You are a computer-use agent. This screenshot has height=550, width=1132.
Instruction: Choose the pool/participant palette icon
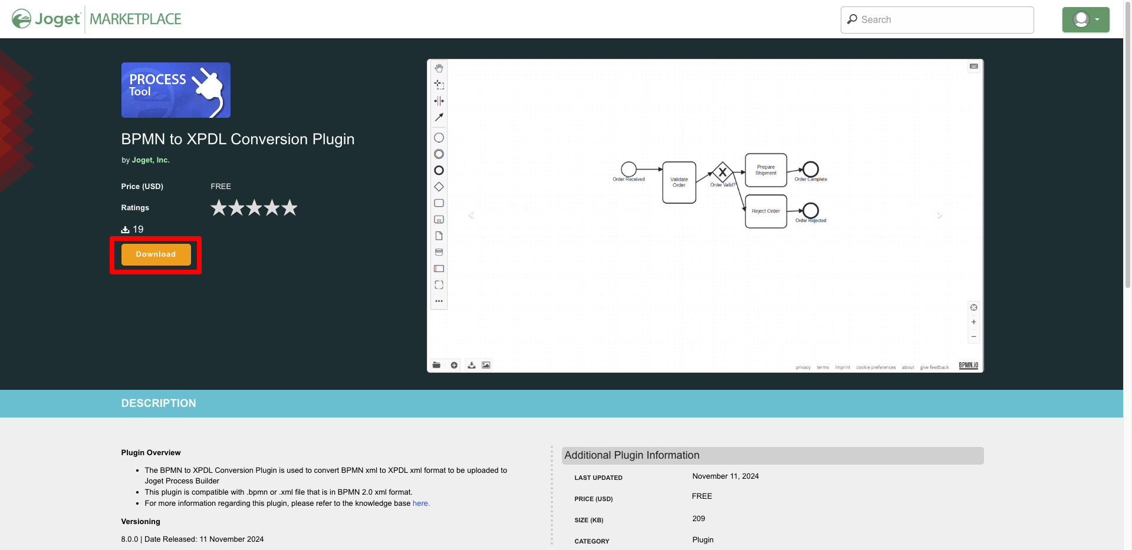pos(439,269)
